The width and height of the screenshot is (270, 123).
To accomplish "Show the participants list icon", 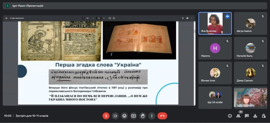I will click(x=238, y=116).
